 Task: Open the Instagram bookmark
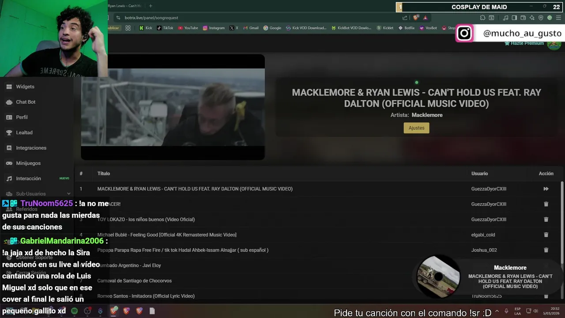(214, 28)
